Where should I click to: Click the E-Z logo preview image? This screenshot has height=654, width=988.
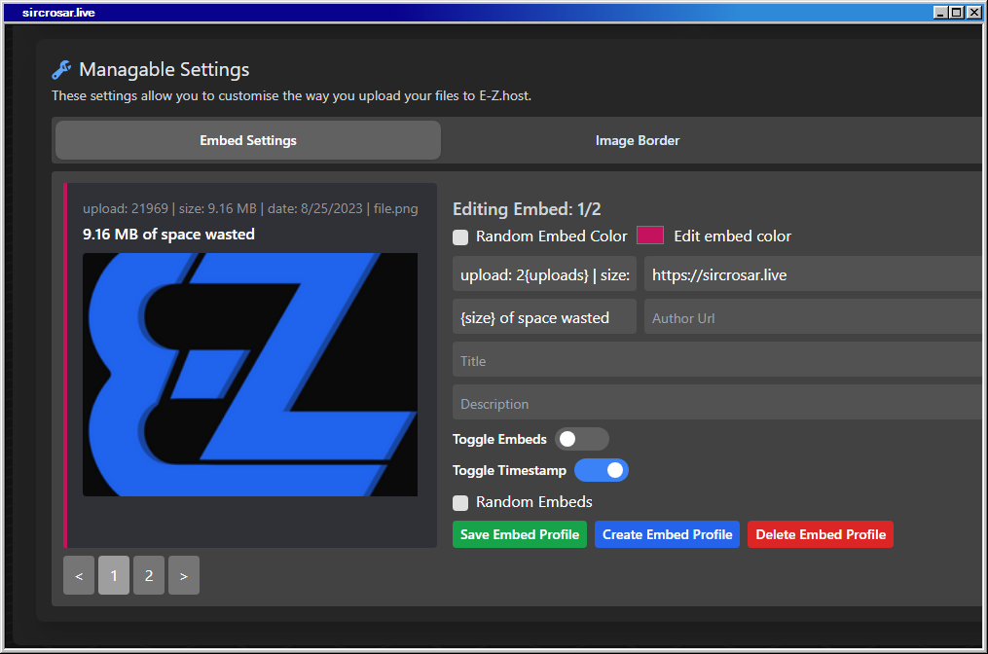pos(250,375)
